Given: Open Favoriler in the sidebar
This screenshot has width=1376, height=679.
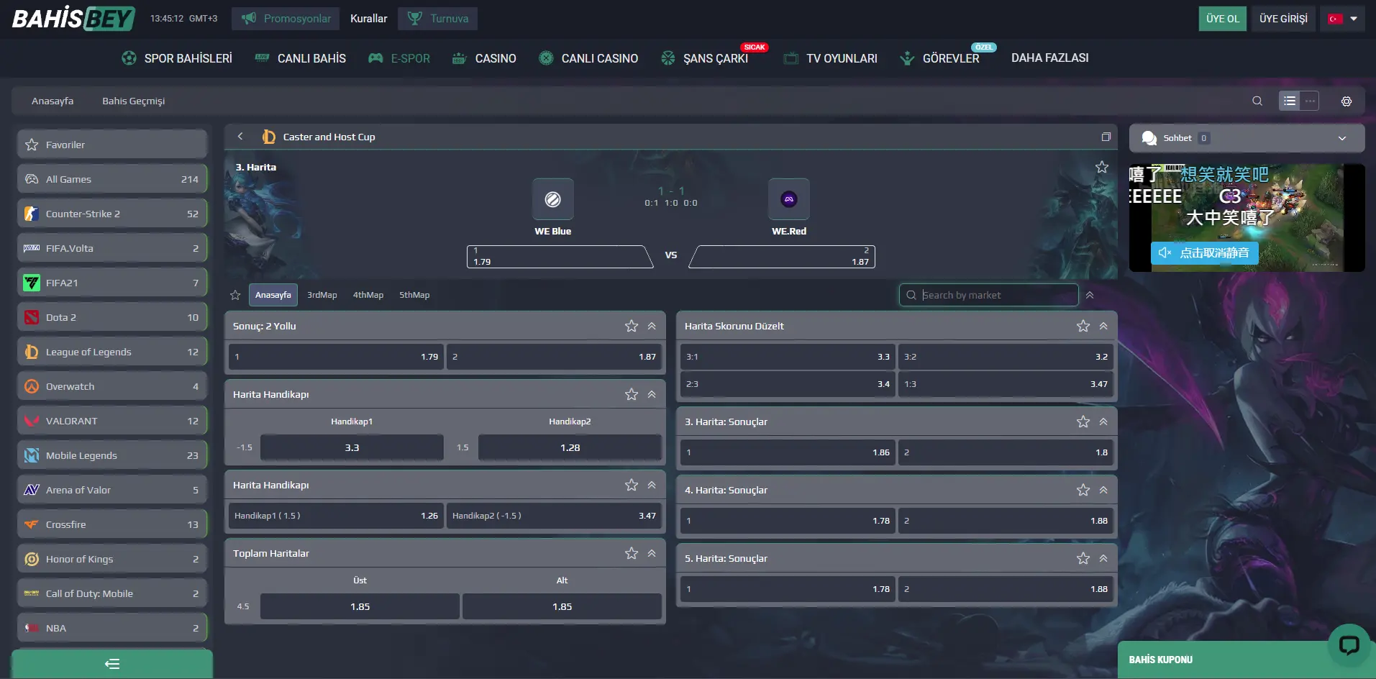Looking at the screenshot, I should click(112, 145).
